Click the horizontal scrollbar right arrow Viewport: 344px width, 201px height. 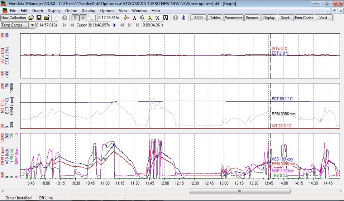click(x=342, y=191)
